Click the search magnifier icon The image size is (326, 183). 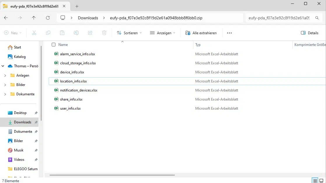coord(317,18)
